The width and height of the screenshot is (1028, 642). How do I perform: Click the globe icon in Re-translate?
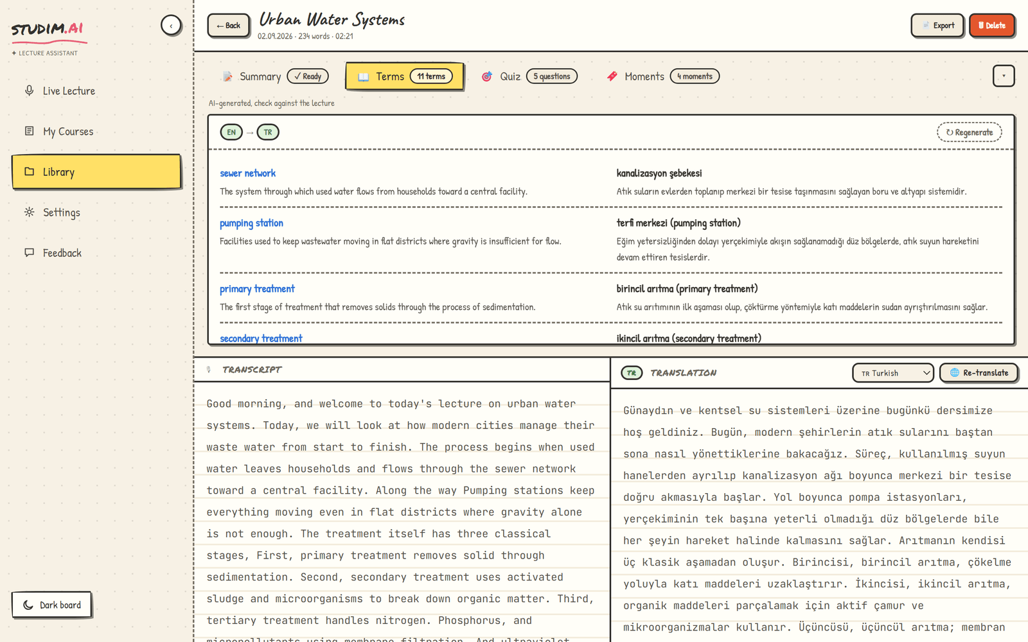955,372
